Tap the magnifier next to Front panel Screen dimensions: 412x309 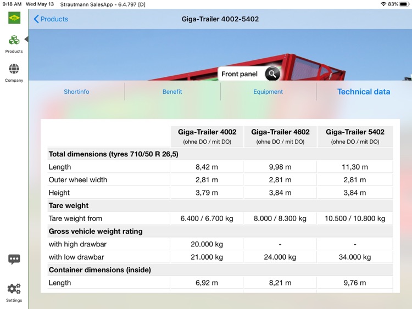(272, 74)
